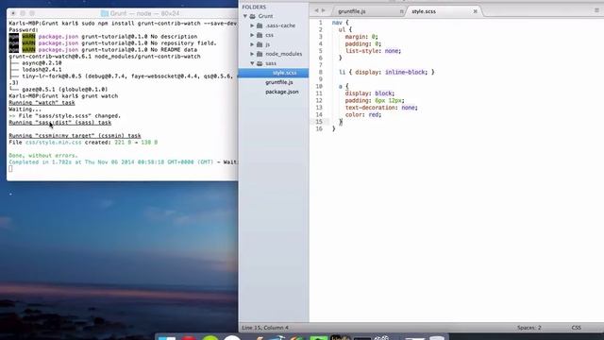Expand the js folder arrow
This screenshot has width=604, height=340.
252,44
